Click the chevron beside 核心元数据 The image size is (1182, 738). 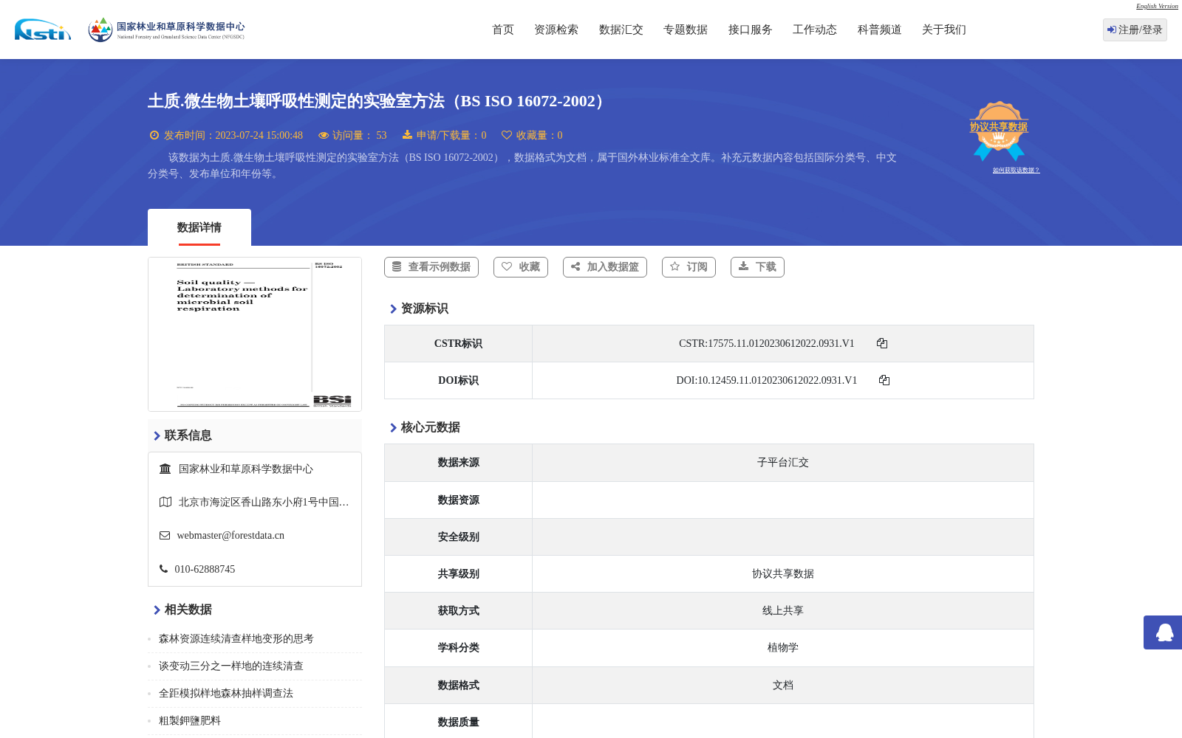click(393, 428)
